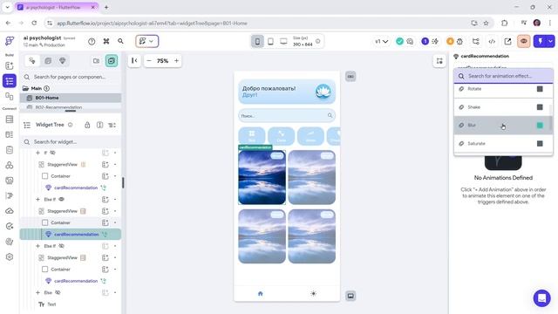The image size is (558, 314).
Task: Open the Firestore database sidebar icon
Action: (10, 119)
